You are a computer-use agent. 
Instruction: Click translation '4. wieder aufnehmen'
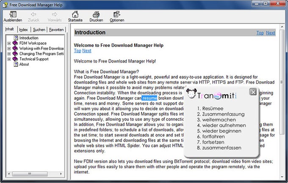(x=222, y=126)
